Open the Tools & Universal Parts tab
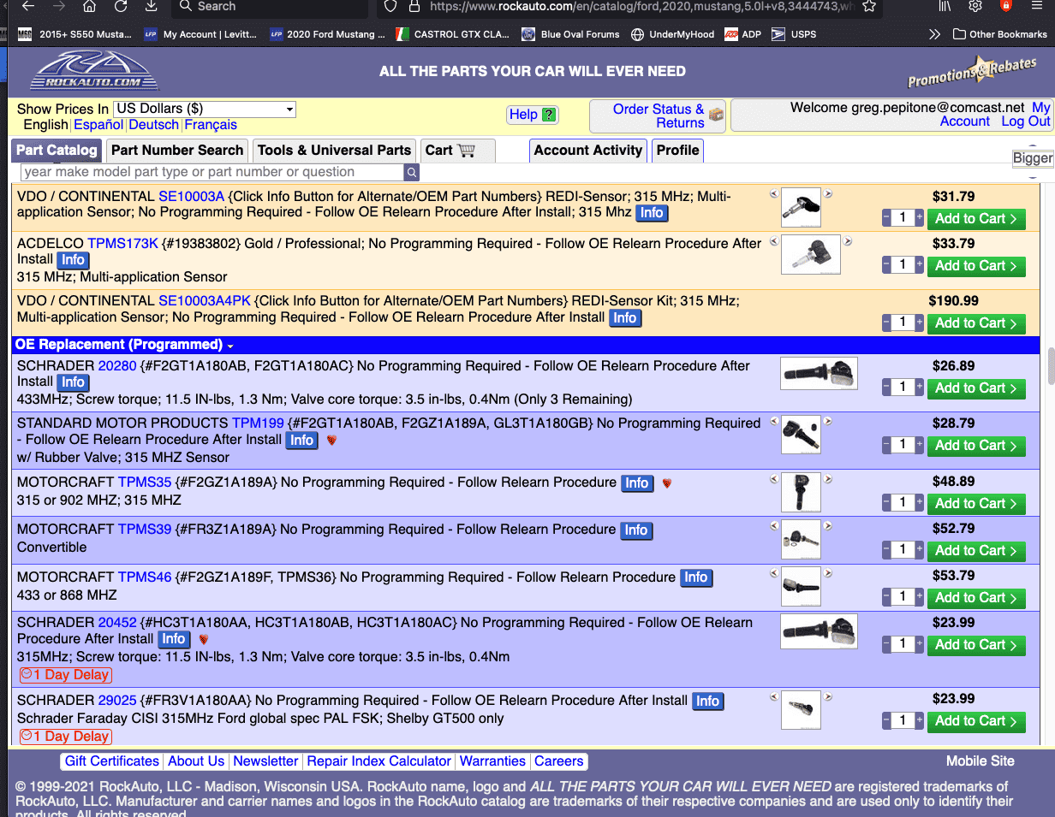Image resolution: width=1055 pixels, height=817 pixels. click(x=334, y=151)
